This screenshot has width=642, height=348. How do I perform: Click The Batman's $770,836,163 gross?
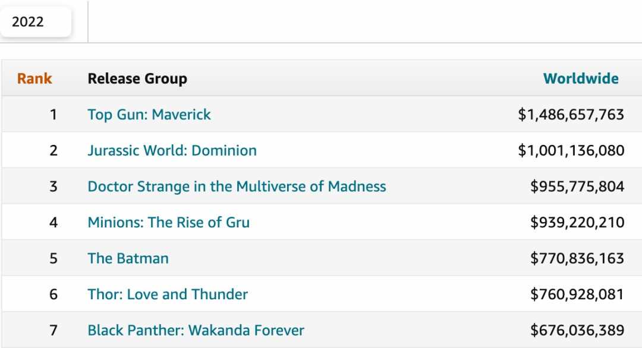click(577, 258)
